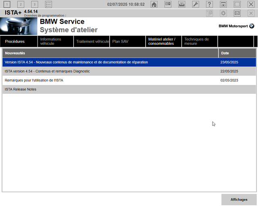Sort by the Date column header
Viewport: 258px width, 207px height.
pyautogui.click(x=237, y=53)
